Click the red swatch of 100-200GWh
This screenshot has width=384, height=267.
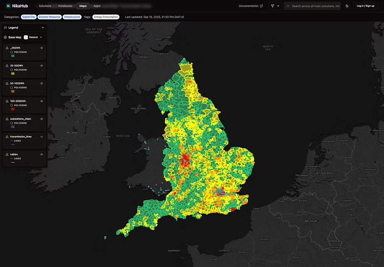click(x=13, y=109)
